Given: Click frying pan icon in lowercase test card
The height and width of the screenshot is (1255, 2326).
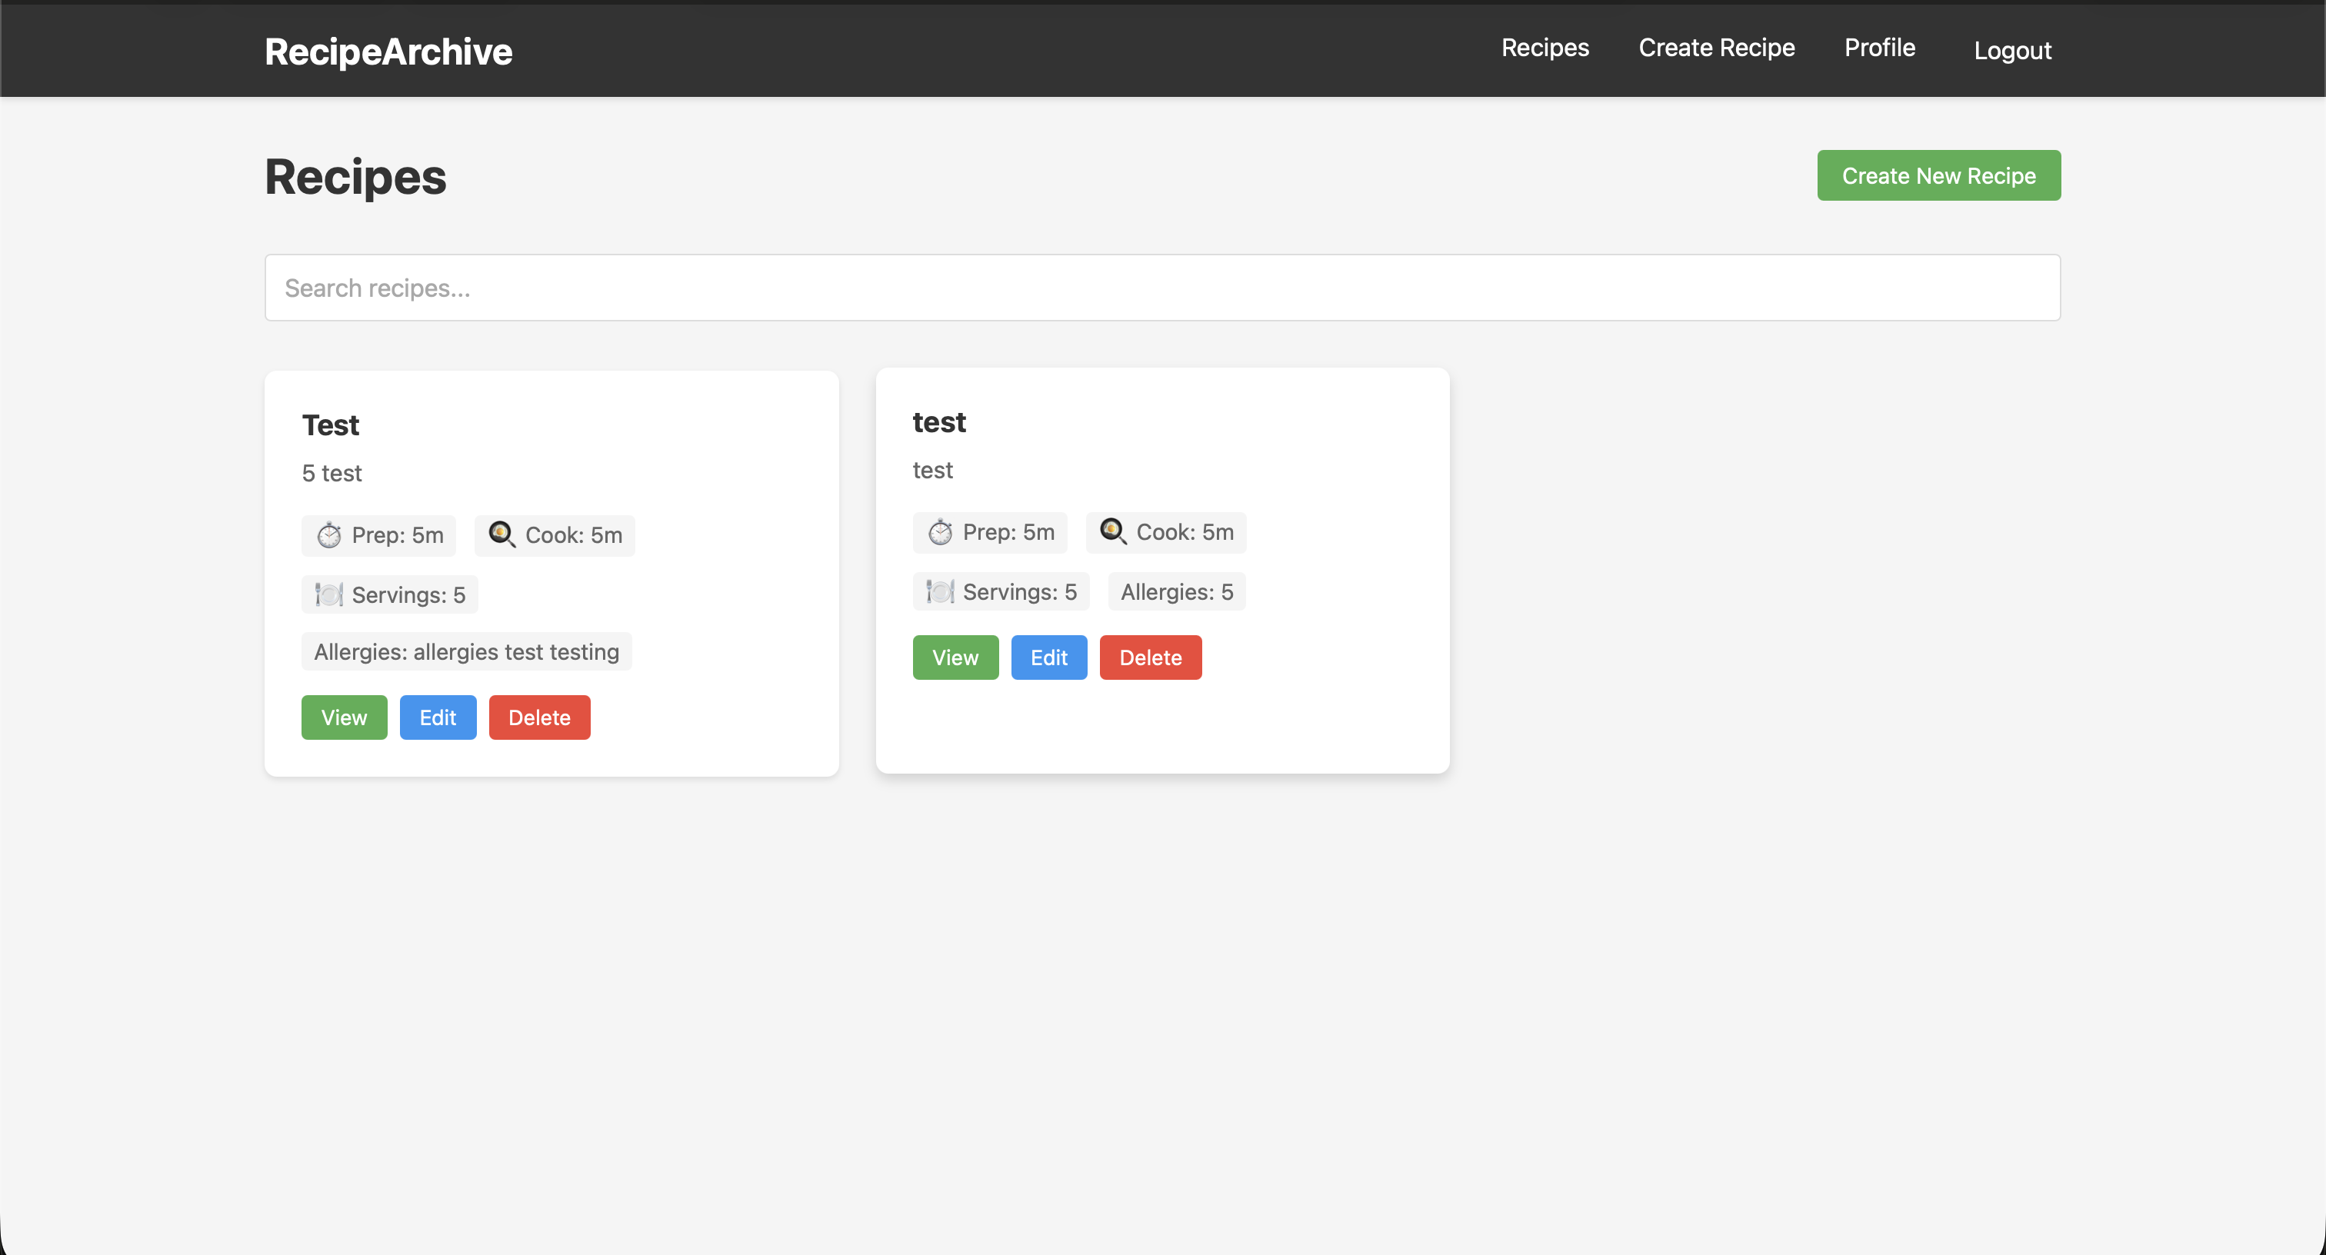Looking at the screenshot, I should click(x=1112, y=532).
